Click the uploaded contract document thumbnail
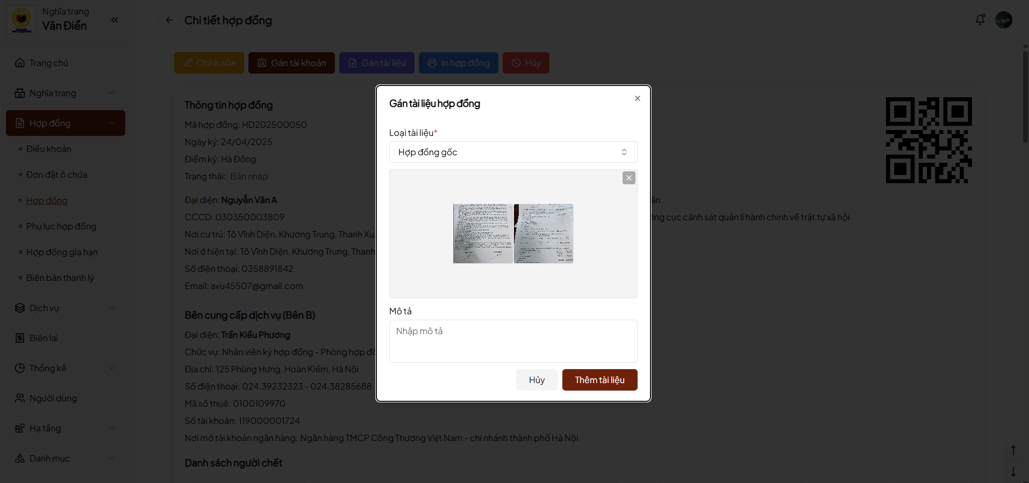The width and height of the screenshot is (1029, 483). pyautogui.click(x=513, y=234)
